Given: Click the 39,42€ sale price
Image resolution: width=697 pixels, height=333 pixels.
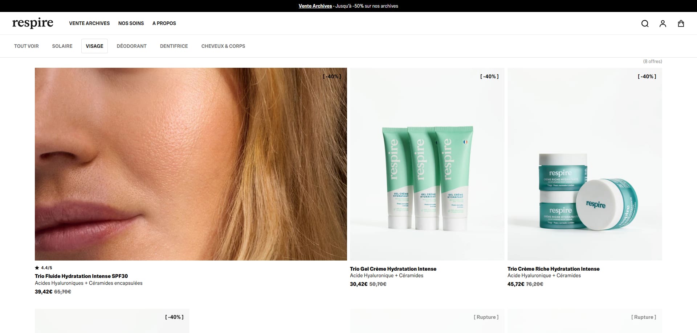Looking at the screenshot, I should 44,292.
